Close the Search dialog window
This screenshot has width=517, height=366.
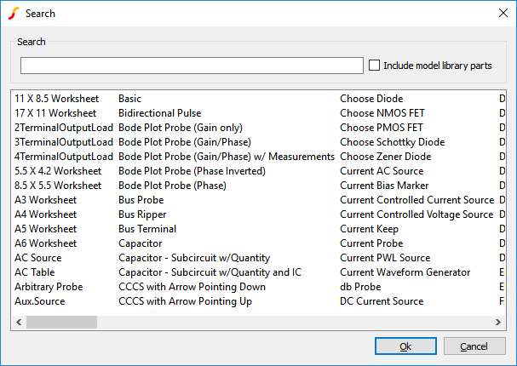pos(500,13)
